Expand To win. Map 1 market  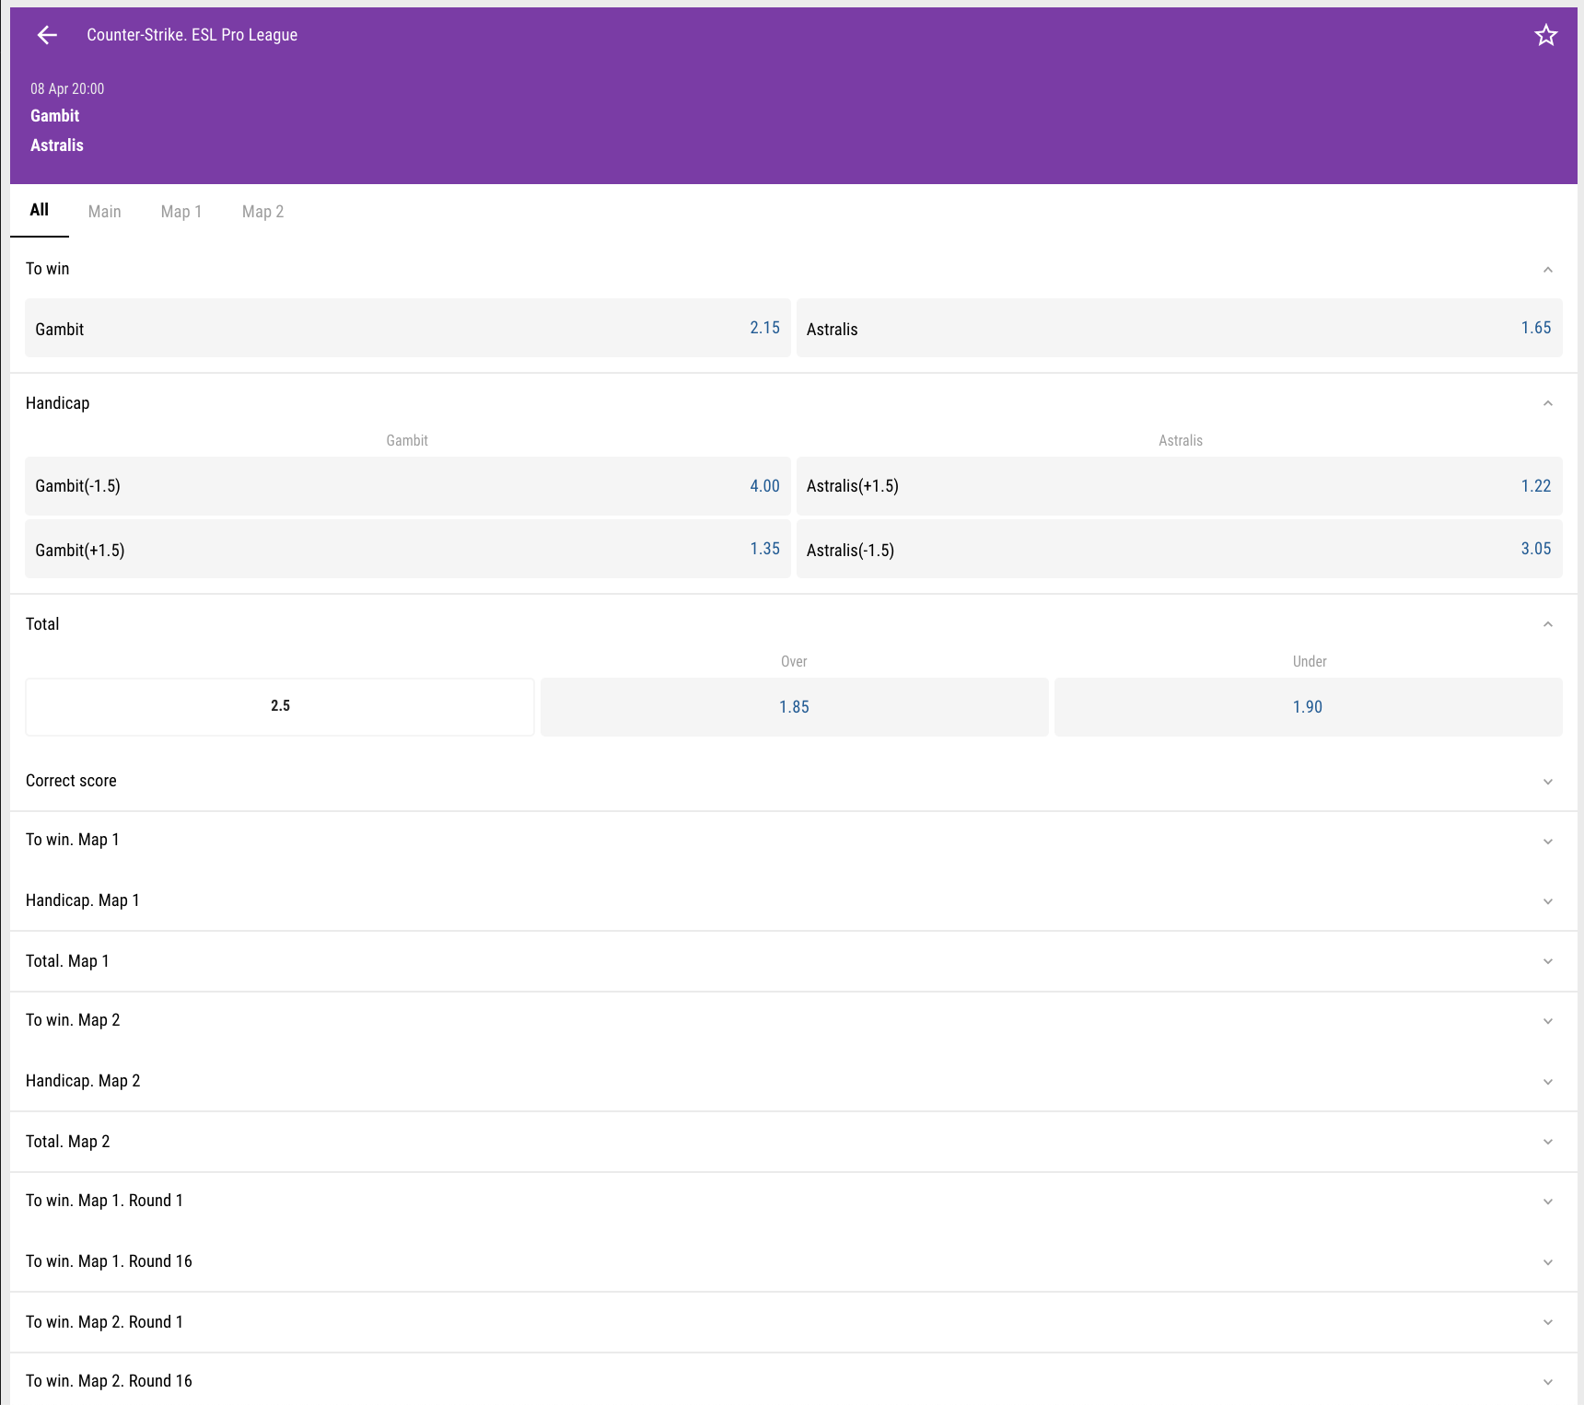pos(793,840)
